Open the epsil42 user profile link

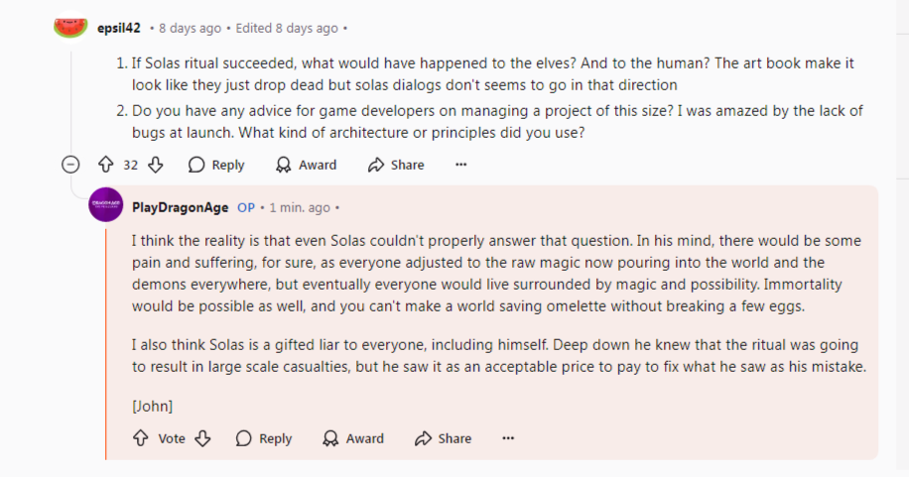(x=118, y=28)
